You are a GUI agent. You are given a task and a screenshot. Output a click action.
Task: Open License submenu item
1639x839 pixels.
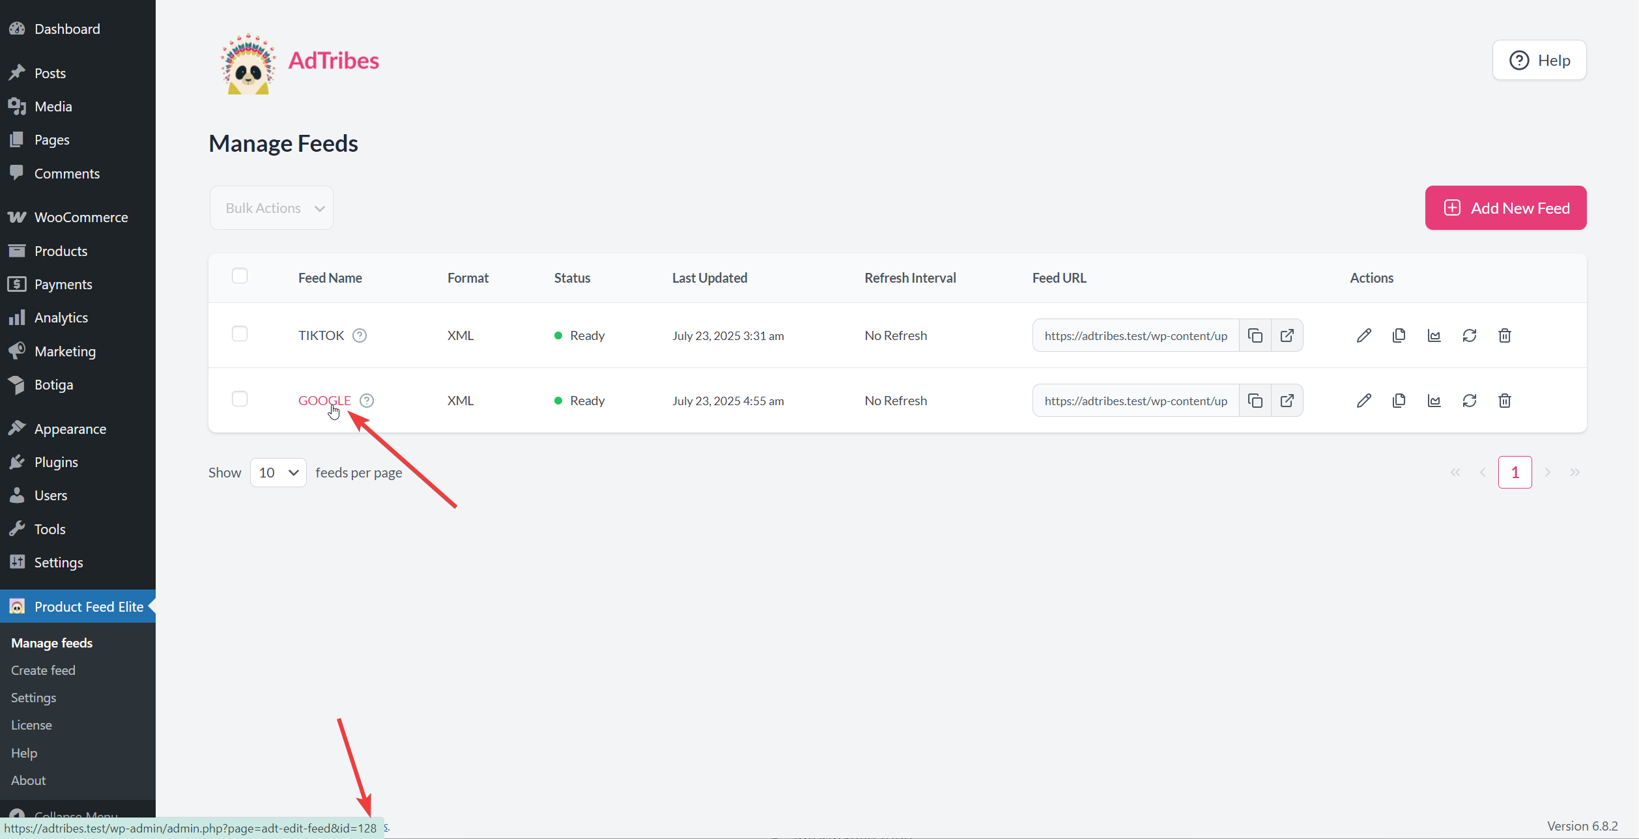pos(31,725)
